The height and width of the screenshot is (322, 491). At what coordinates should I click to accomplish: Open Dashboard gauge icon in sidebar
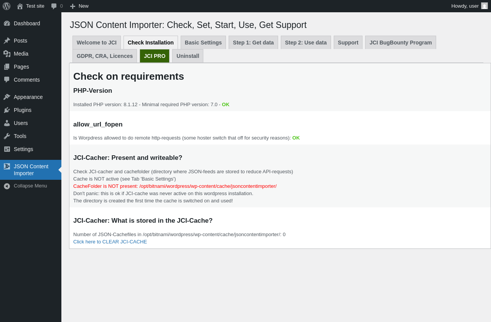(7, 23)
